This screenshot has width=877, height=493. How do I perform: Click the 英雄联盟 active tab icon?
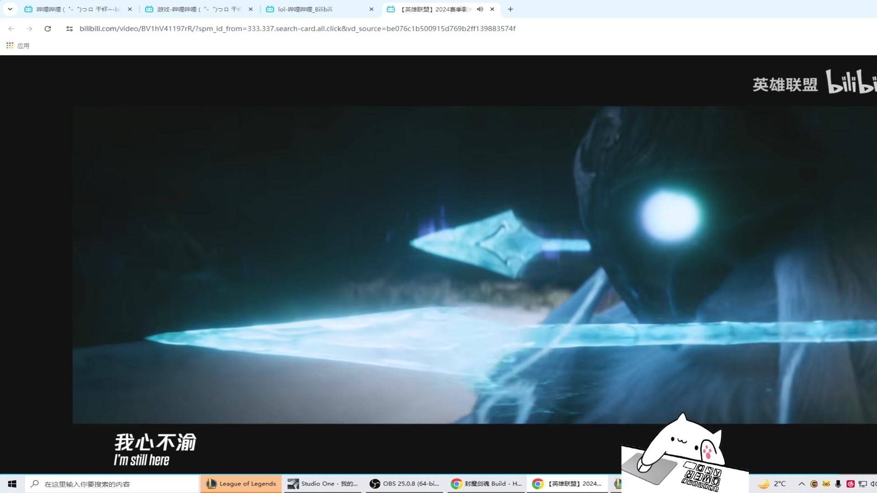coord(391,9)
